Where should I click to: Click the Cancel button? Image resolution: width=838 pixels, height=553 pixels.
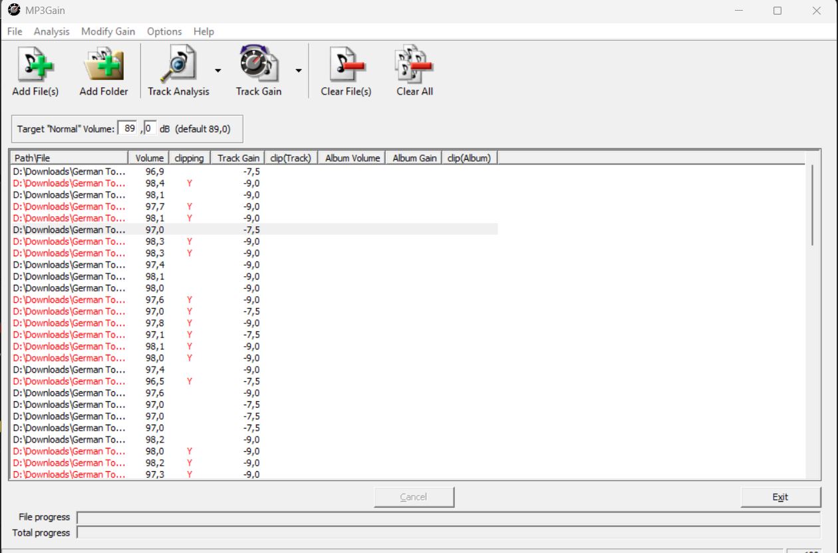[414, 497]
